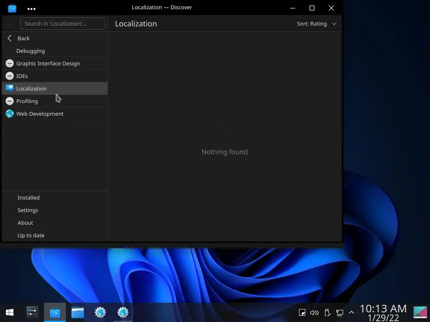Viewport: 430px width, 322px height.
Task: Open System Settings sliders icon in taskbar
Action: coord(32,312)
